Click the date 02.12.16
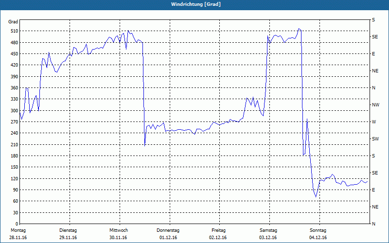389x243 pixels. [x=218, y=238]
